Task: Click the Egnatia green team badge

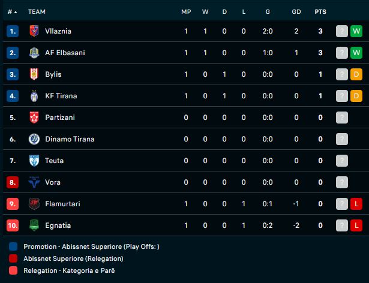Action: 34,225
